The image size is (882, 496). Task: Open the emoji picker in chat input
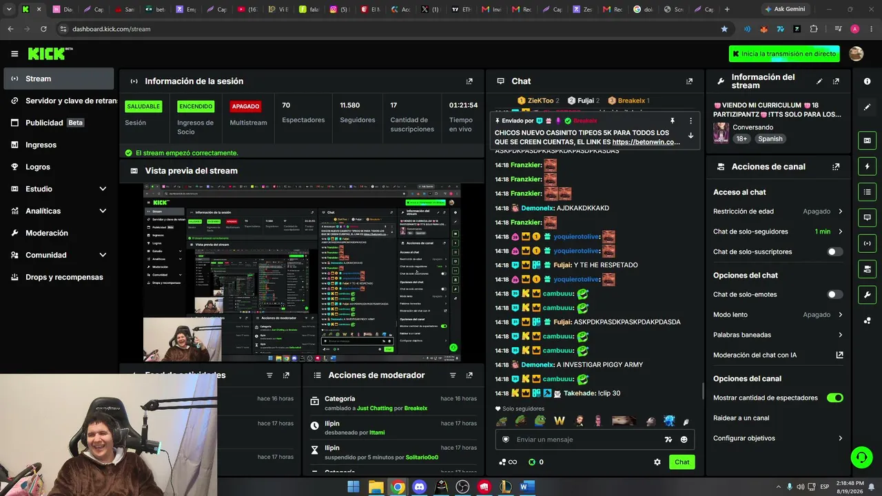684,440
